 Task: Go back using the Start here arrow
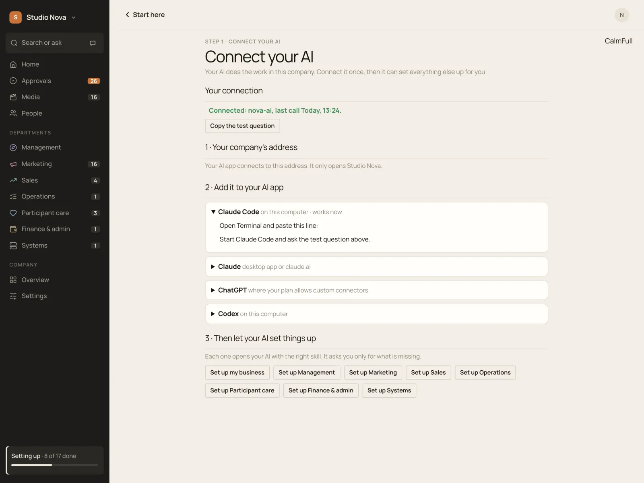127,15
